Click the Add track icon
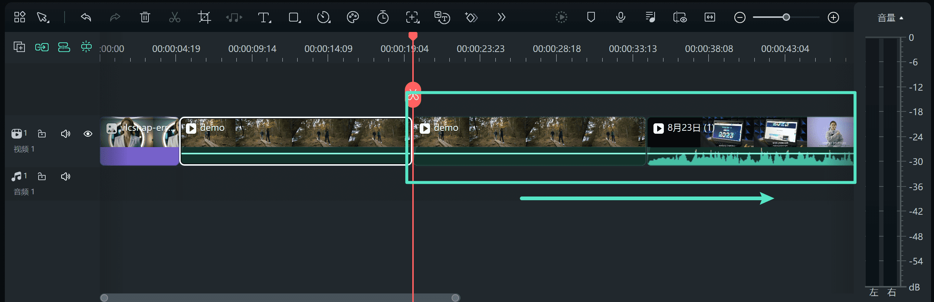Image resolution: width=934 pixels, height=302 pixels. 19,47
